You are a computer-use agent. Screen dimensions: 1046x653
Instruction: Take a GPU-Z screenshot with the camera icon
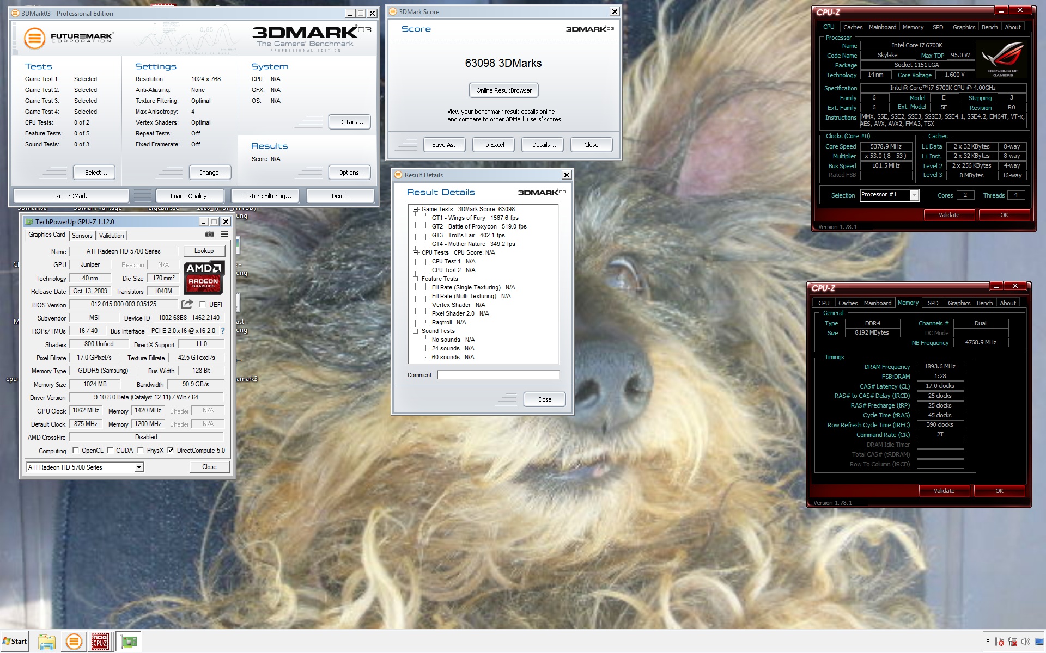(x=209, y=235)
